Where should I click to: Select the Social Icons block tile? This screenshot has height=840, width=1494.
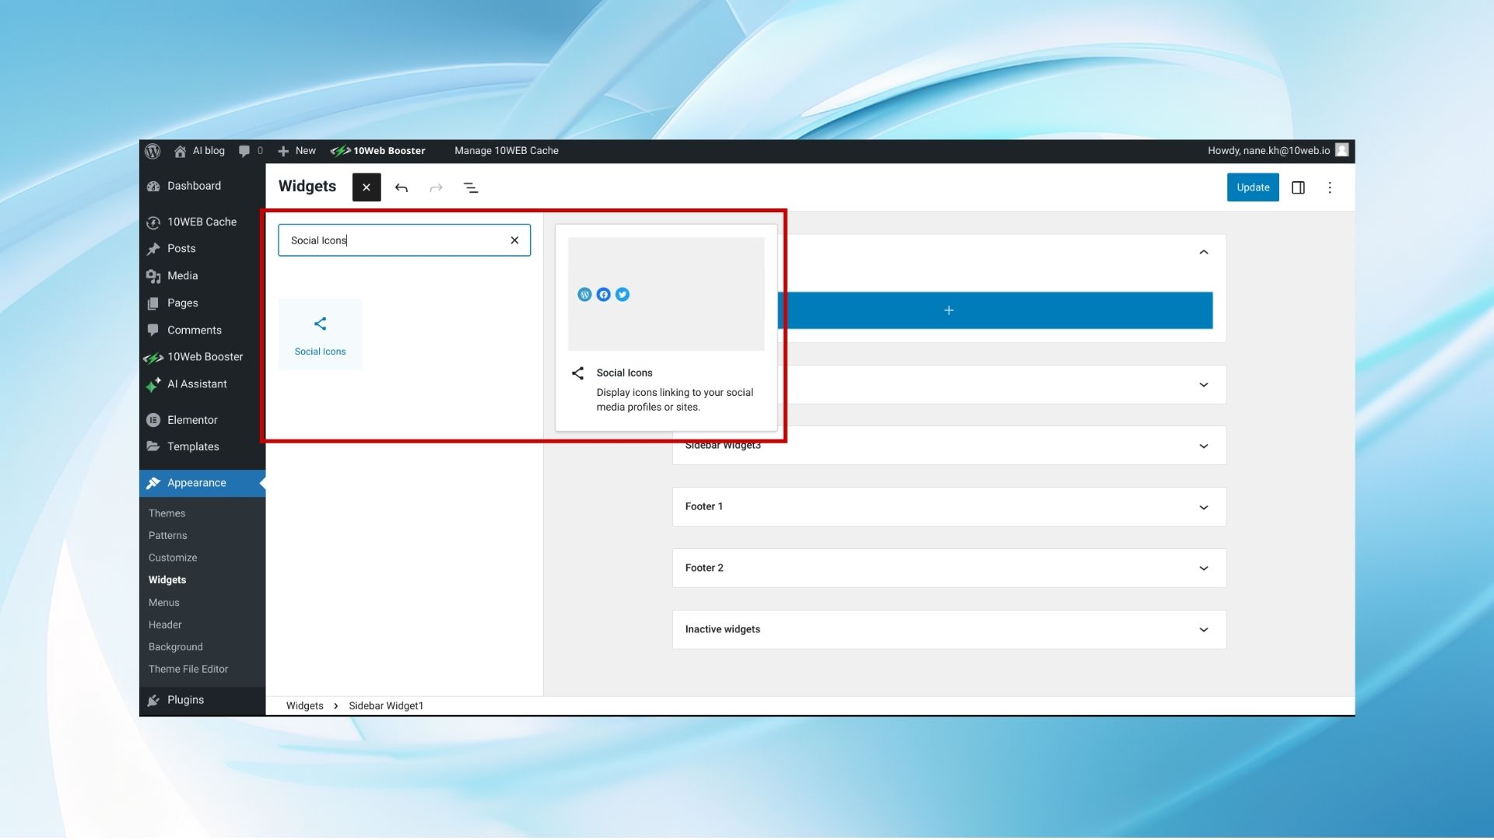320,334
